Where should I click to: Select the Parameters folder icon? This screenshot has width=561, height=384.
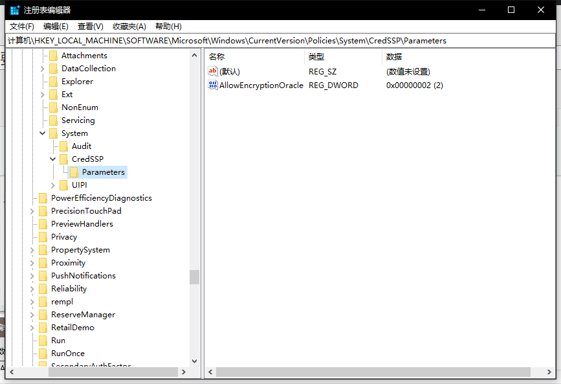(x=74, y=172)
